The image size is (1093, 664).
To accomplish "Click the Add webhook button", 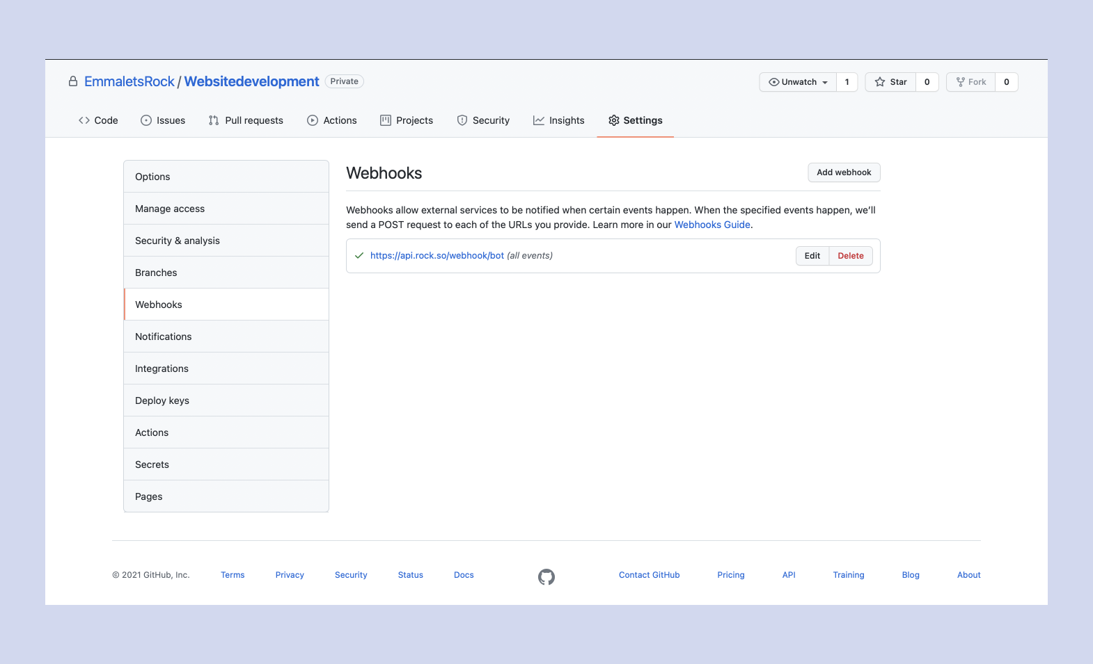I will click(844, 172).
